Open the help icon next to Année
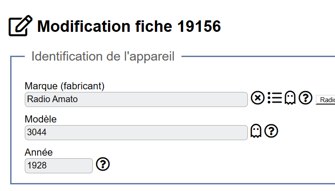Image resolution: width=335 pixels, height=191 pixels. [x=103, y=164]
